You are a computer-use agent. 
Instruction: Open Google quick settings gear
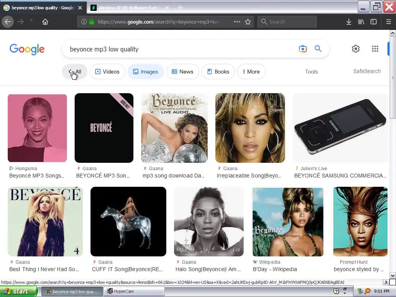pyautogui.click(x=356, y=49)
